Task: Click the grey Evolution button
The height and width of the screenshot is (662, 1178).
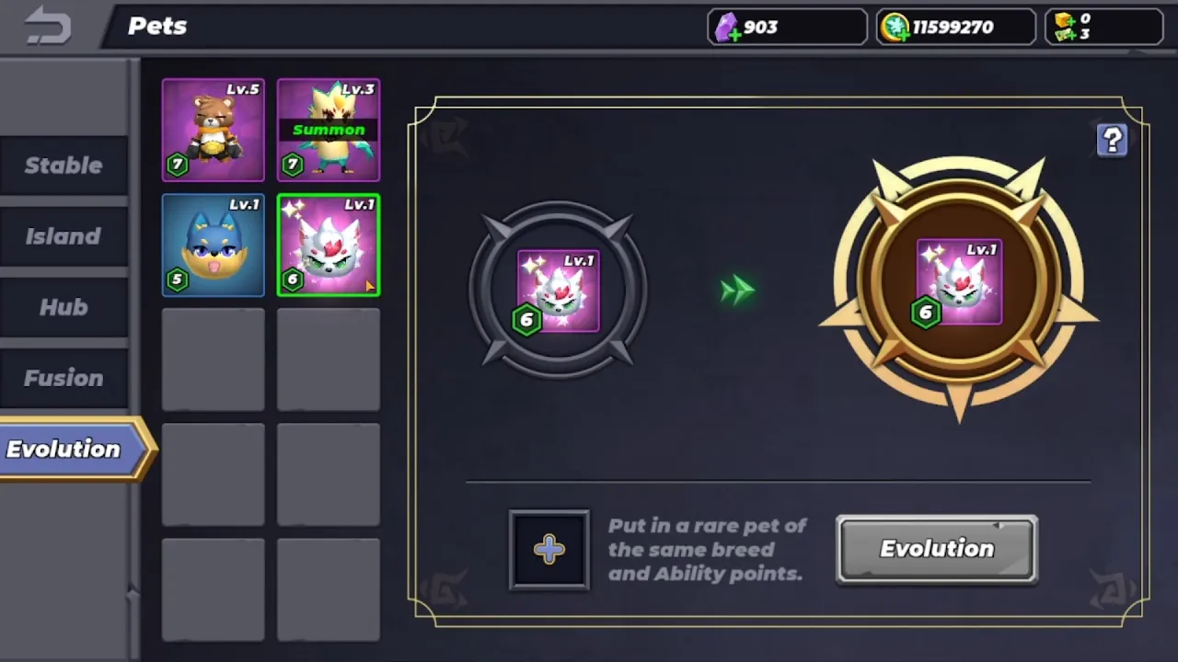Action: [937, 549]
